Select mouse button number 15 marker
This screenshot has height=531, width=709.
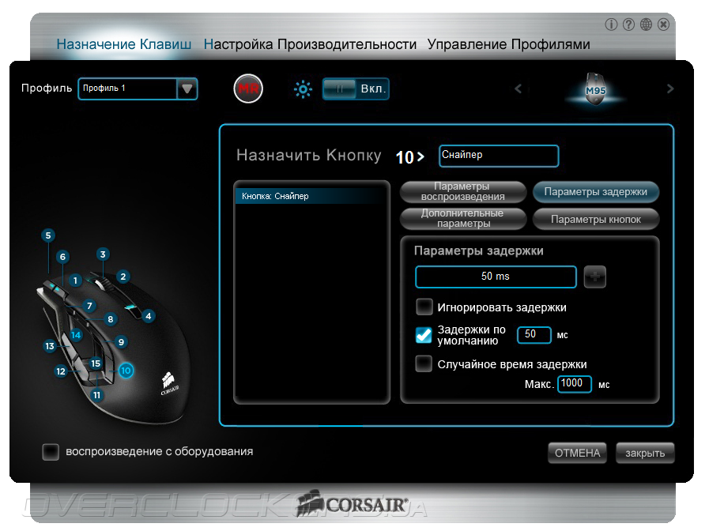pyautogui.click(x=96, y=363)
